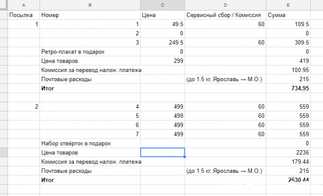Click 'Итог' label beside 734.95
Viewport: 323px width, 196px height.
pyautogui.click(x=90, y=88)
